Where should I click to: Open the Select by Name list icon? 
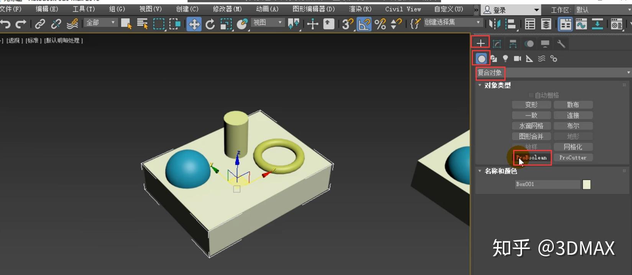142,24
